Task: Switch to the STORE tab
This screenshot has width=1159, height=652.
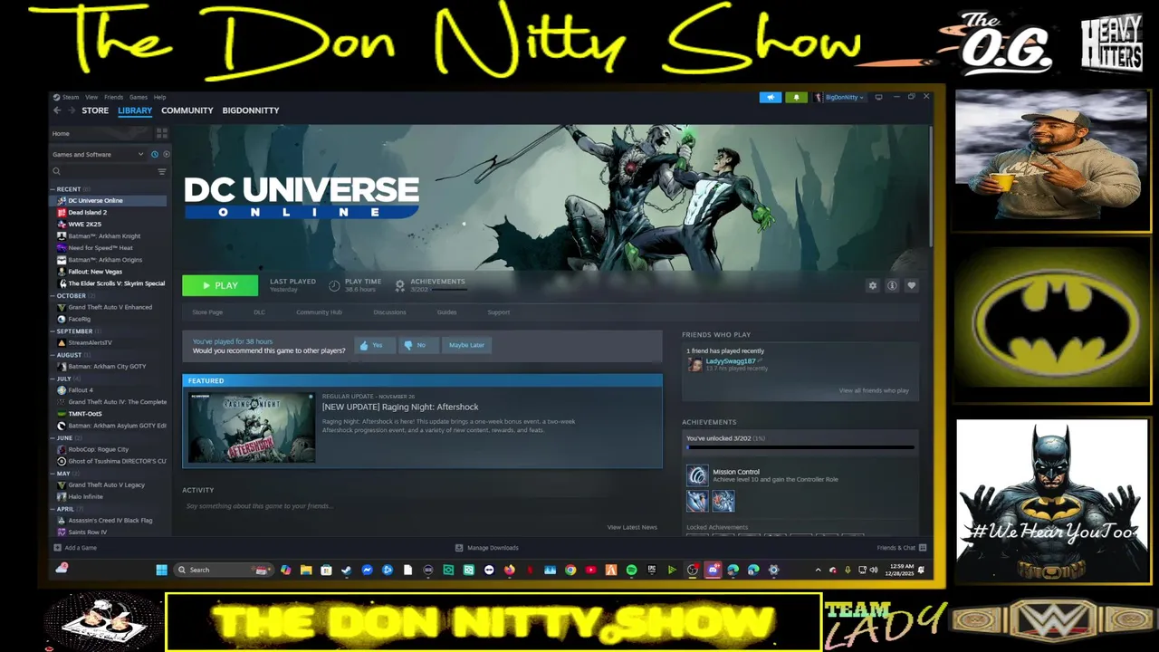Action: (x=95, y=110)
